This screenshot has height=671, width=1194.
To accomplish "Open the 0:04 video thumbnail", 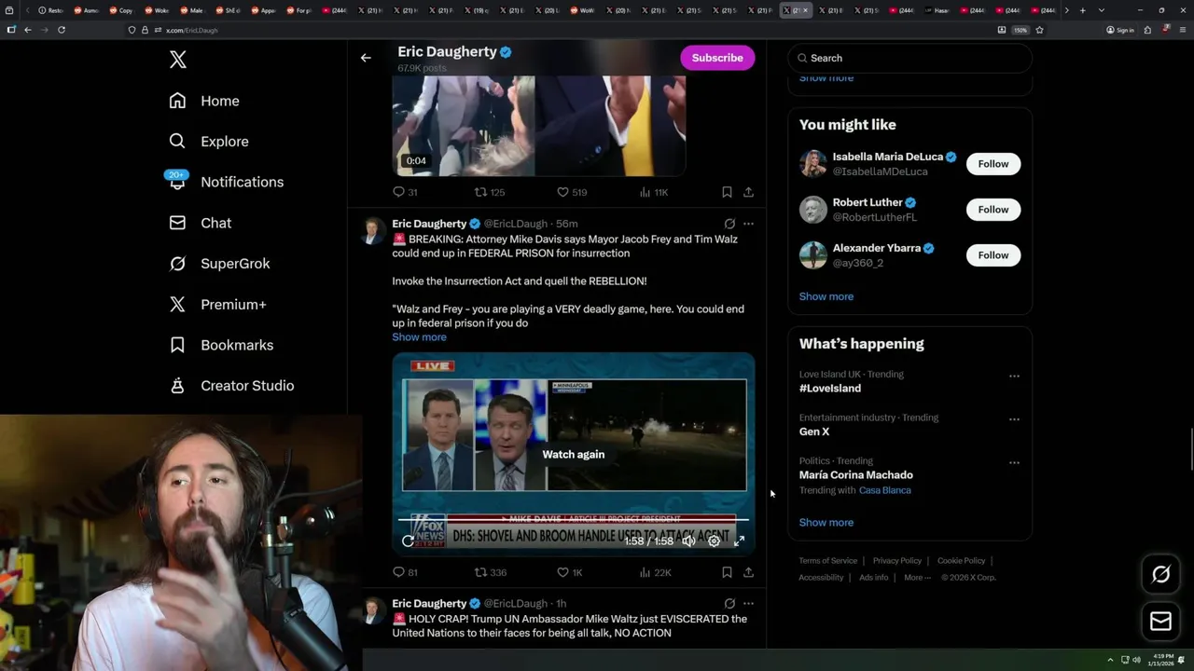I will (539, 126).
